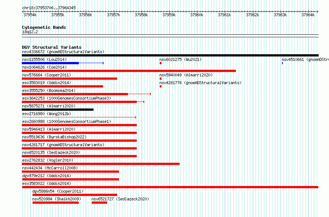This screenshot has width=329, height=217.
Task: Select the black nsv4336672 variant bar
Action: [x=170, y=55]
